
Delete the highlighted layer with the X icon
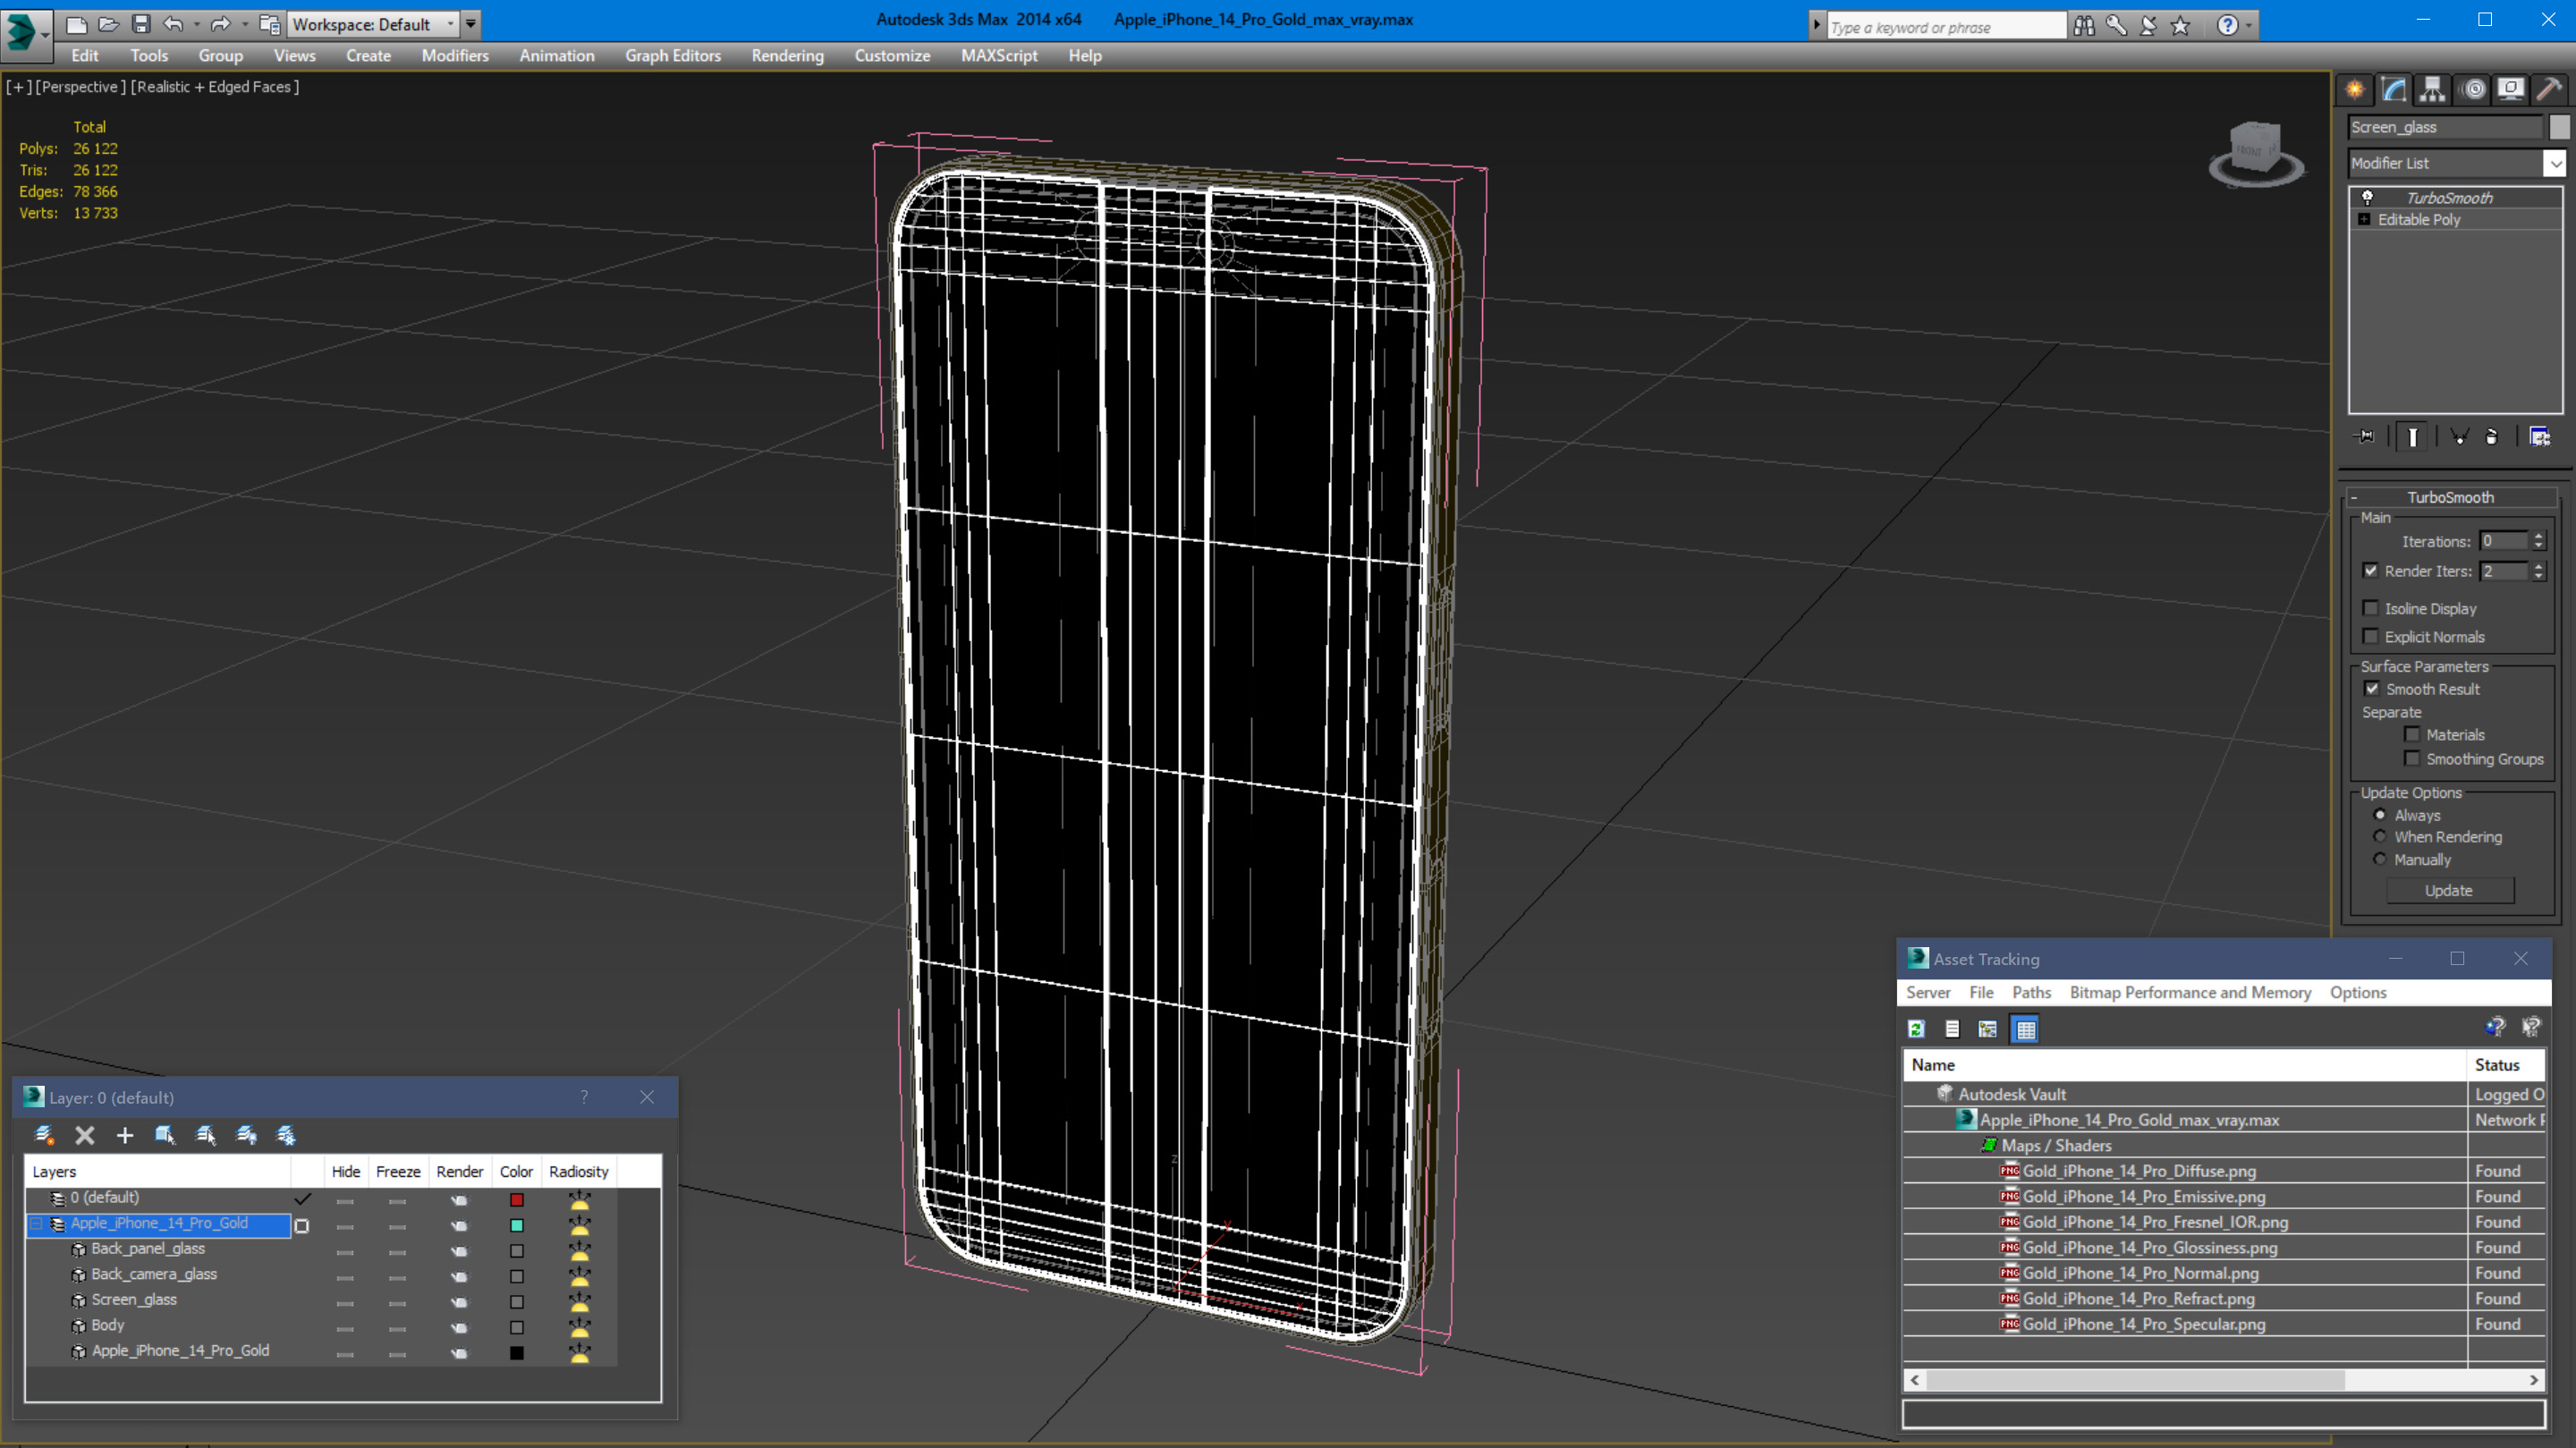(85, 1135)
